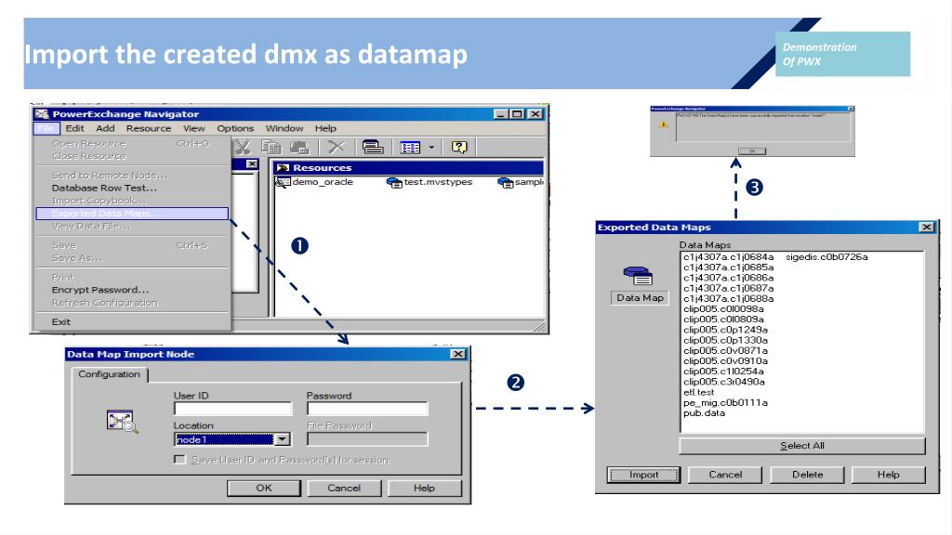Enable Save User ID and Password(s) for session
This screenshot has height=535, width=952.
coord(179,460)
